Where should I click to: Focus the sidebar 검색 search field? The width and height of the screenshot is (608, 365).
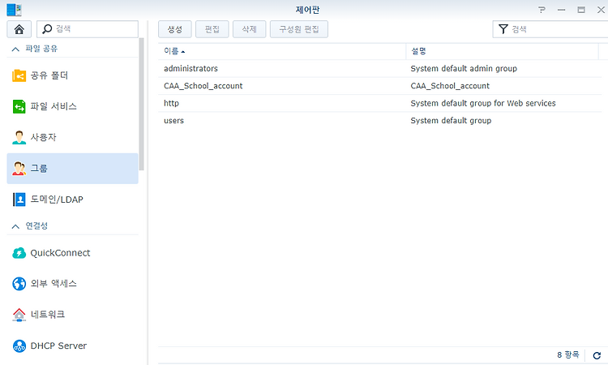(x=88, y=29)
